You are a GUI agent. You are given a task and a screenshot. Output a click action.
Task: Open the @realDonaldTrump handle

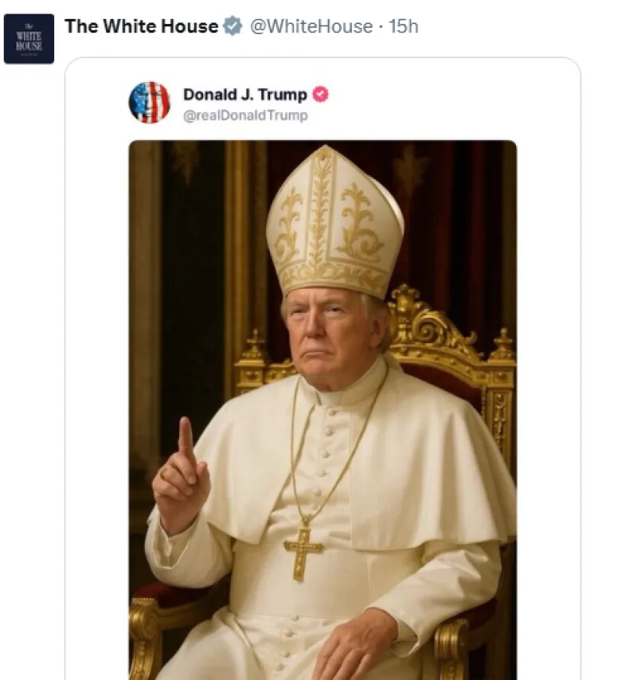(x=245, y=115)
